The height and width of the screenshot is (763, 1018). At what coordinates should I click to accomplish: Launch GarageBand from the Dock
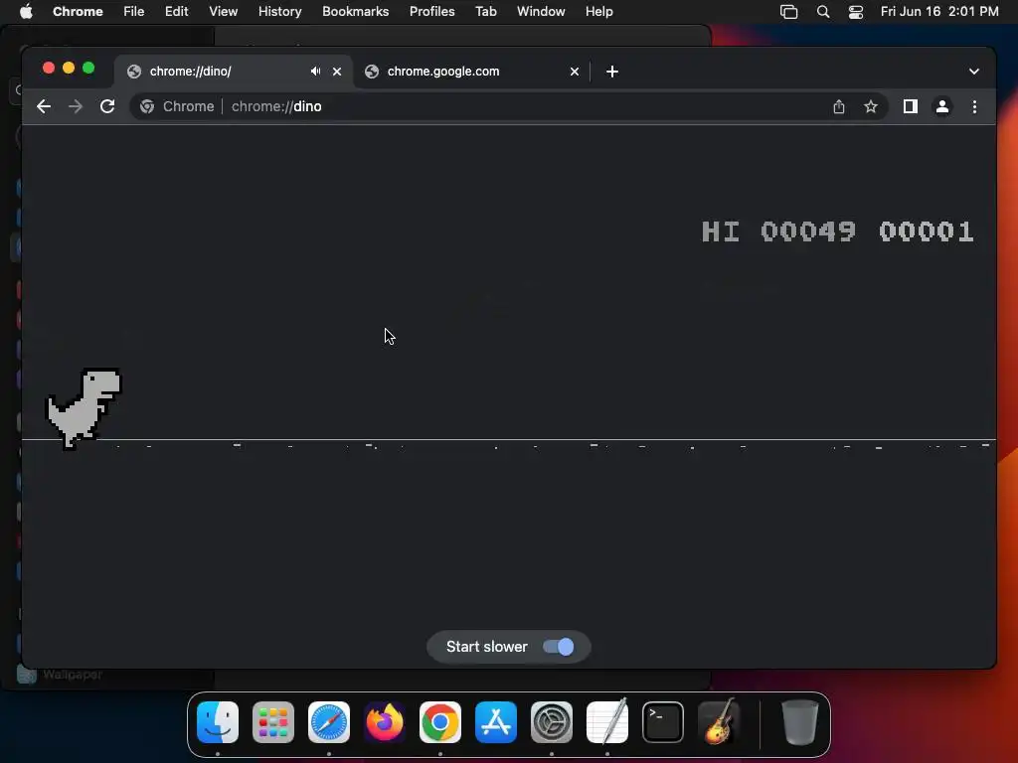[x=719, y=722]
